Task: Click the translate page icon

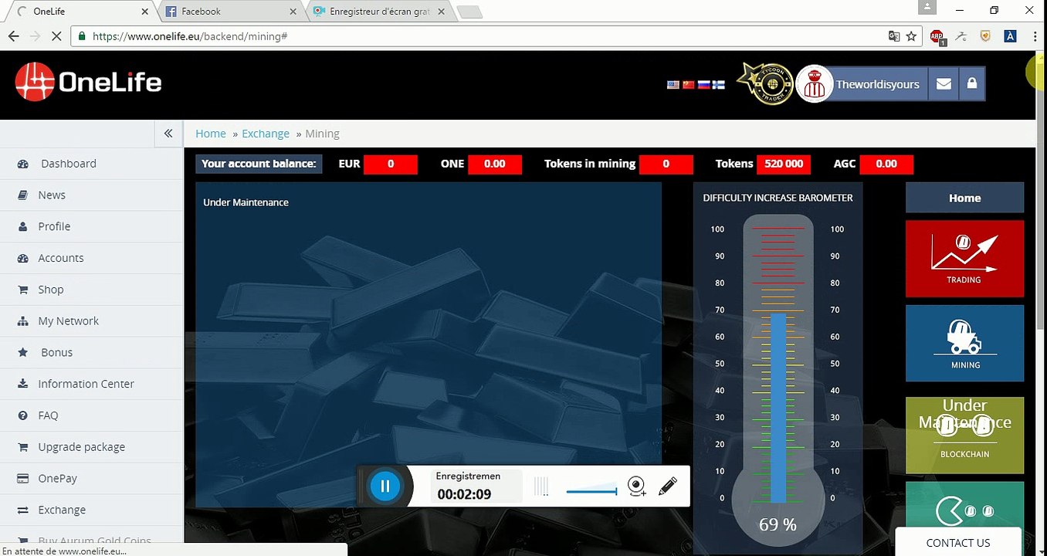Action: coord(894,36)
